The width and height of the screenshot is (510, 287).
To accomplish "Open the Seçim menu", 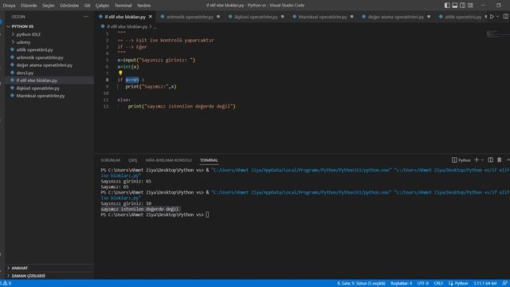I will (49, 6).
